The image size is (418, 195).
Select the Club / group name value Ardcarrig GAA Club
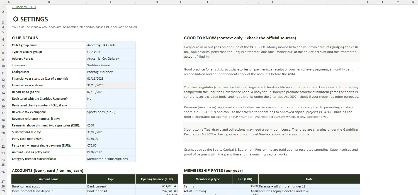[111, 45]
